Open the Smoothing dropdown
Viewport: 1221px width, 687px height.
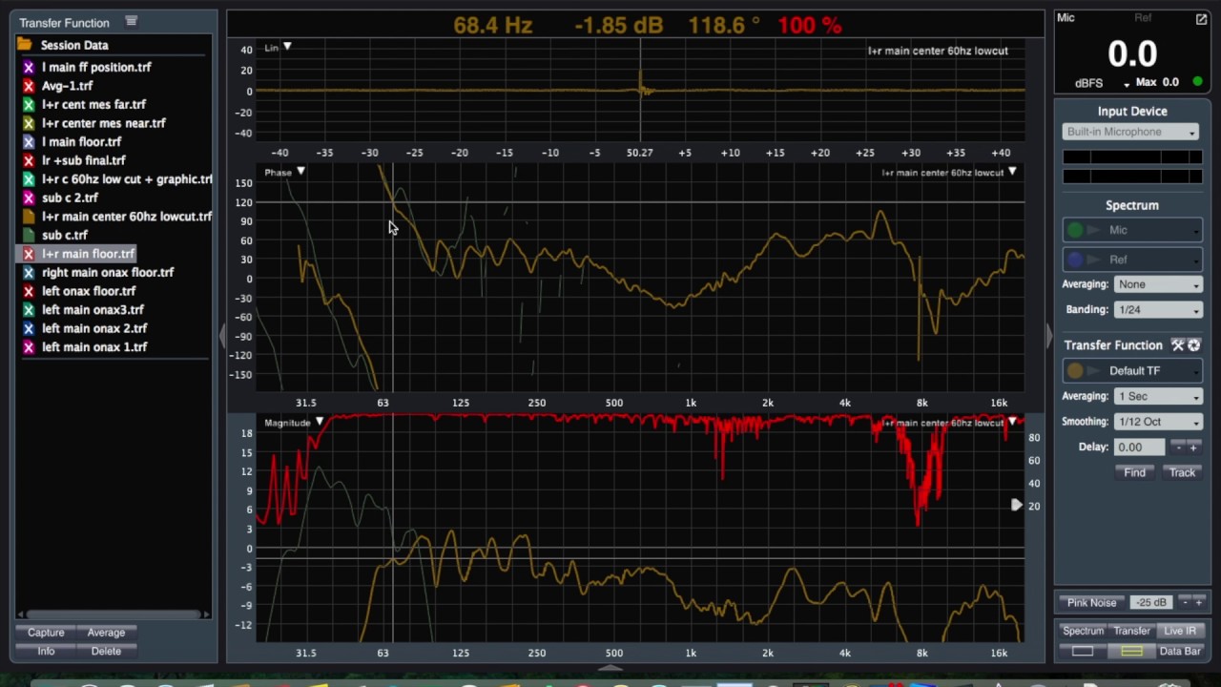click(1158, 421)
